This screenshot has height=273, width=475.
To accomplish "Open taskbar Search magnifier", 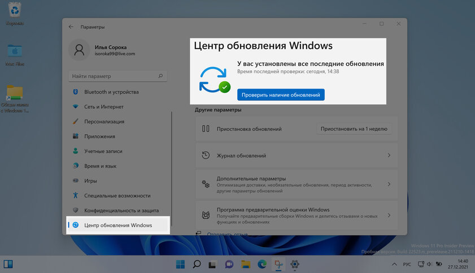I will coord(197,264).
